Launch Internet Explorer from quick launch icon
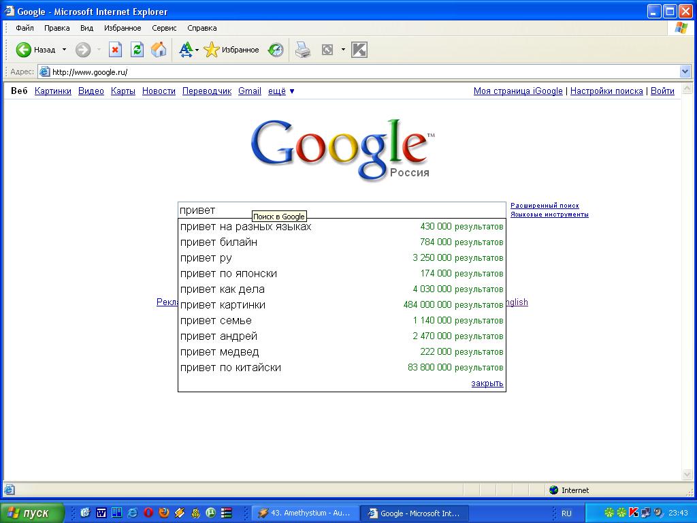697x523 pixels. point(132,513)
